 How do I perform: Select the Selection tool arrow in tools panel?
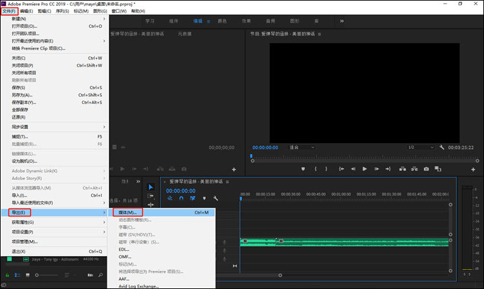pos(150,187)
